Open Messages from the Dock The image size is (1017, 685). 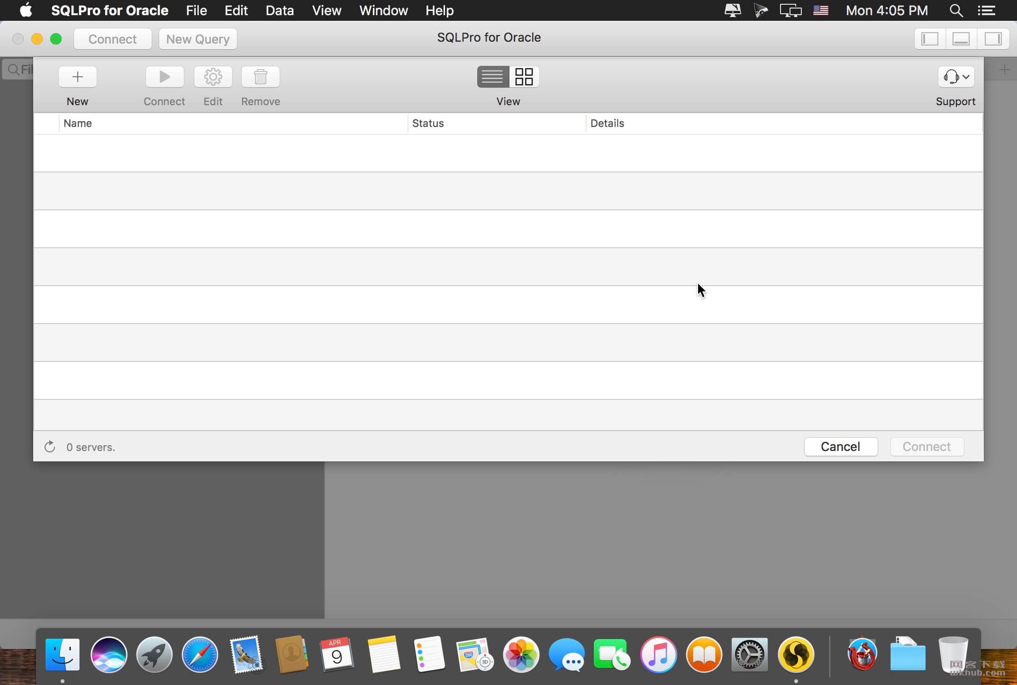tap(567, 655)
